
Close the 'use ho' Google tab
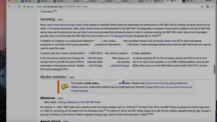point(82,1)
